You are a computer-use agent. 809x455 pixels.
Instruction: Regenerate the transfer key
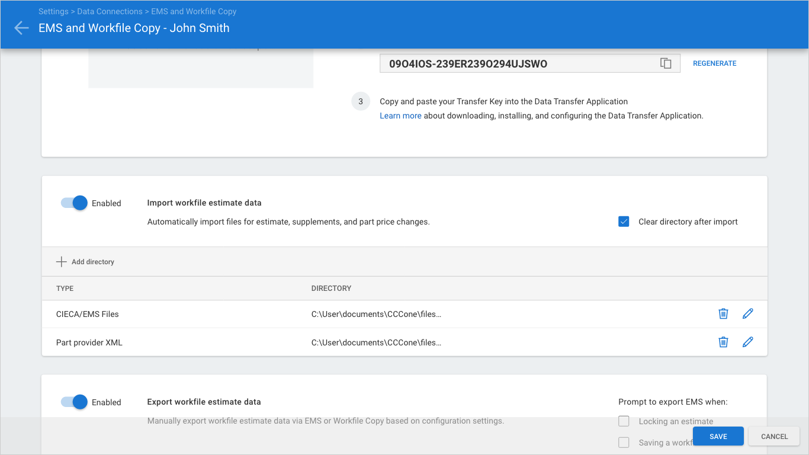coord(715,63)
